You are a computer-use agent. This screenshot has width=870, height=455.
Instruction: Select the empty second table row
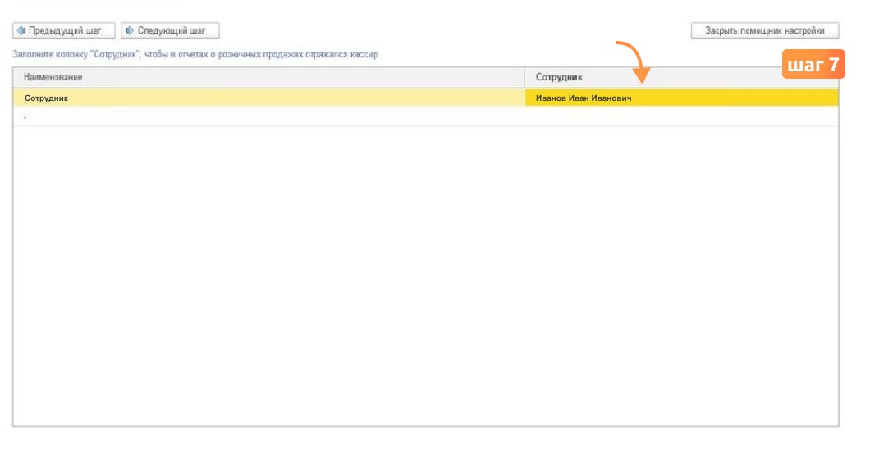[426, 117]
